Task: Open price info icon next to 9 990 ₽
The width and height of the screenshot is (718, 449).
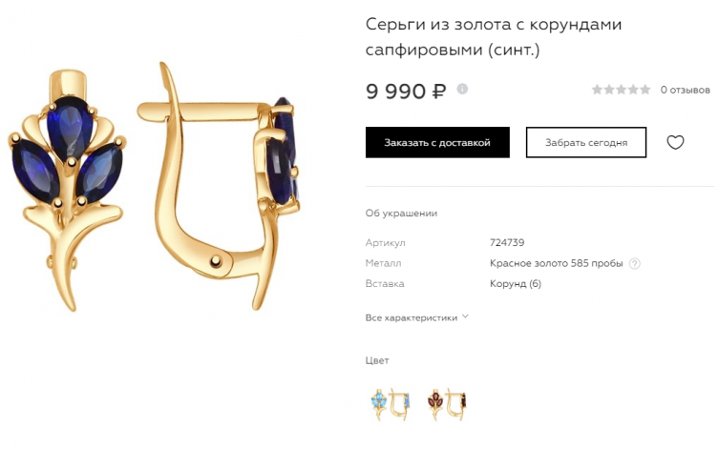Action: 462,89
